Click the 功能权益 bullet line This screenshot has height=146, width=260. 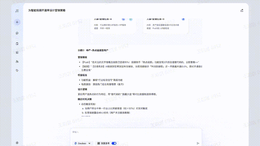pyautogui.click(x=102, y=80)
